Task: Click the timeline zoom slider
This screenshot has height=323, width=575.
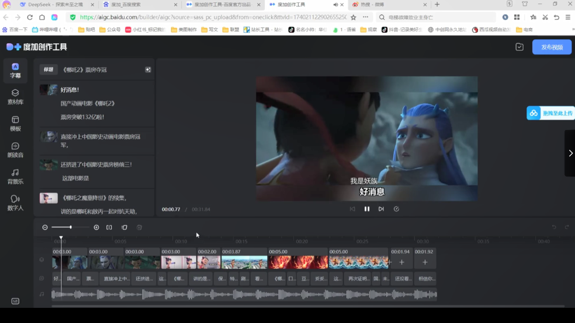Action: (70, 227)
